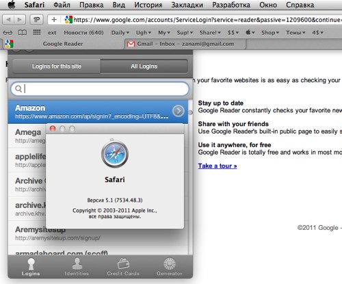This screenshot has height=284, width=342.
Task: Open the Файл menu
Action: point(62,5)
